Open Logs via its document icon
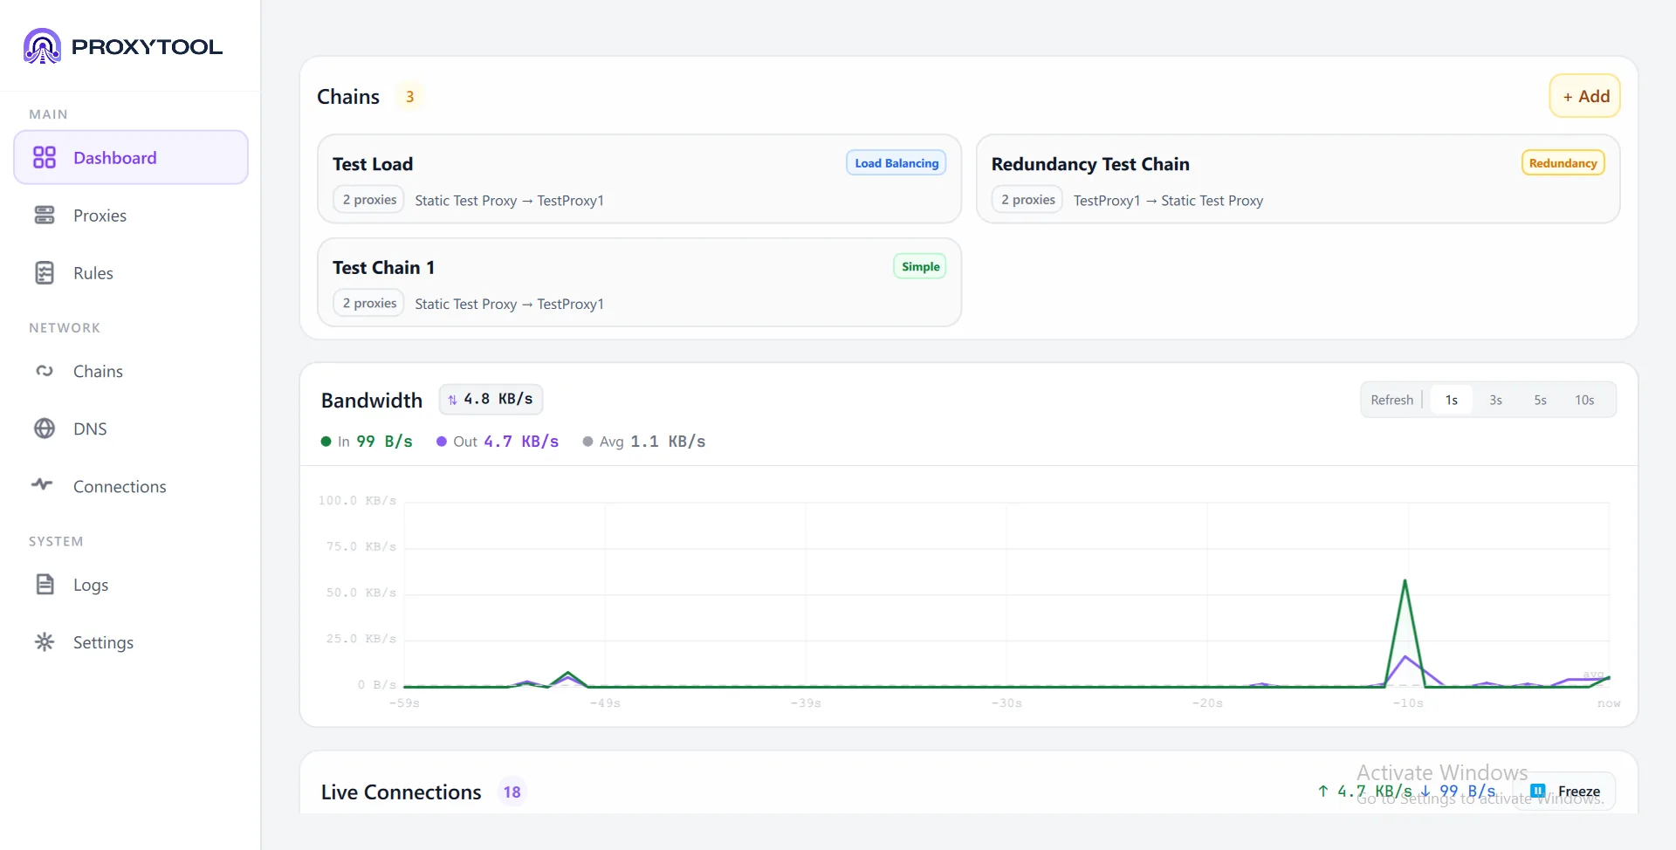 (45, 584)
